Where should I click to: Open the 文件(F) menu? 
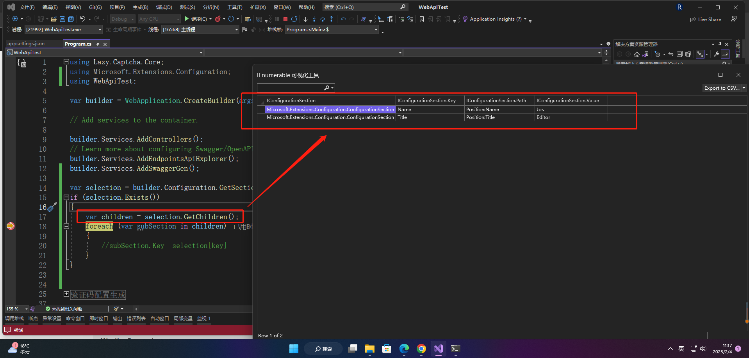pyautogui.click(x=27, y=7)
